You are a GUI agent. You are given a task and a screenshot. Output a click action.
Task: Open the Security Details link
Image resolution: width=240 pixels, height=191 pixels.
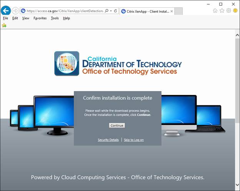tap(108, 140)
